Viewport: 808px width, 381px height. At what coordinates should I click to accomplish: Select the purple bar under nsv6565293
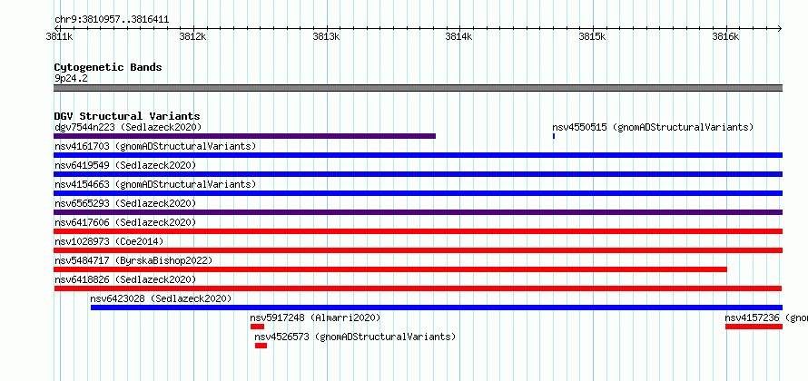[x=418, y=212]
